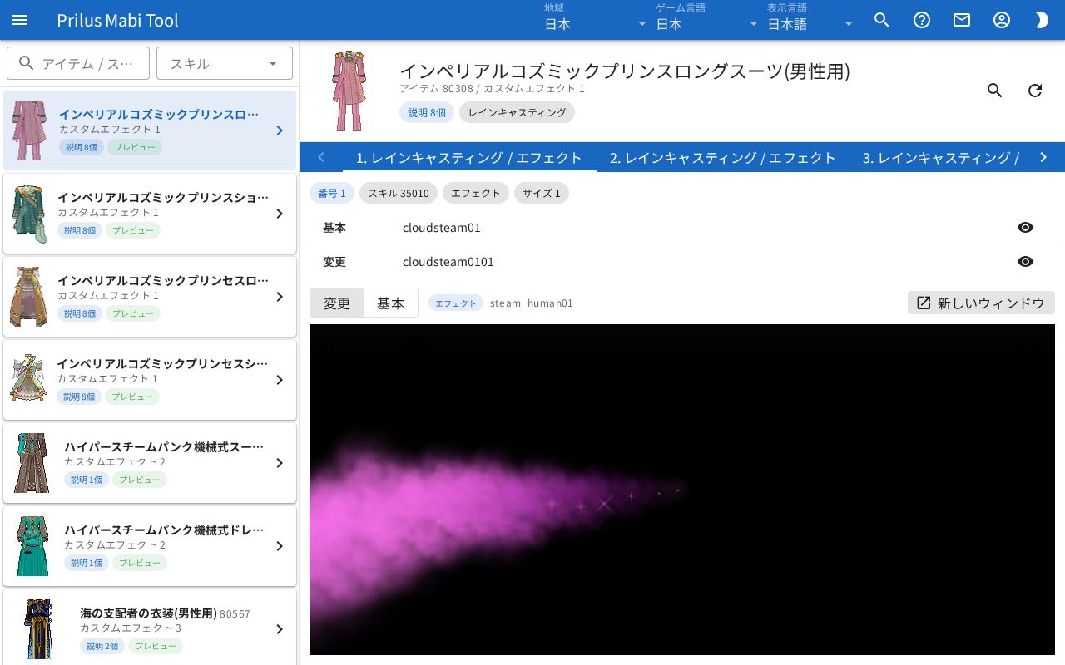Viewport: 1065px width, 665px height.
Task: Click プレビュー tag on 海の支配者の衣装 item
Action: pos(156,646)
